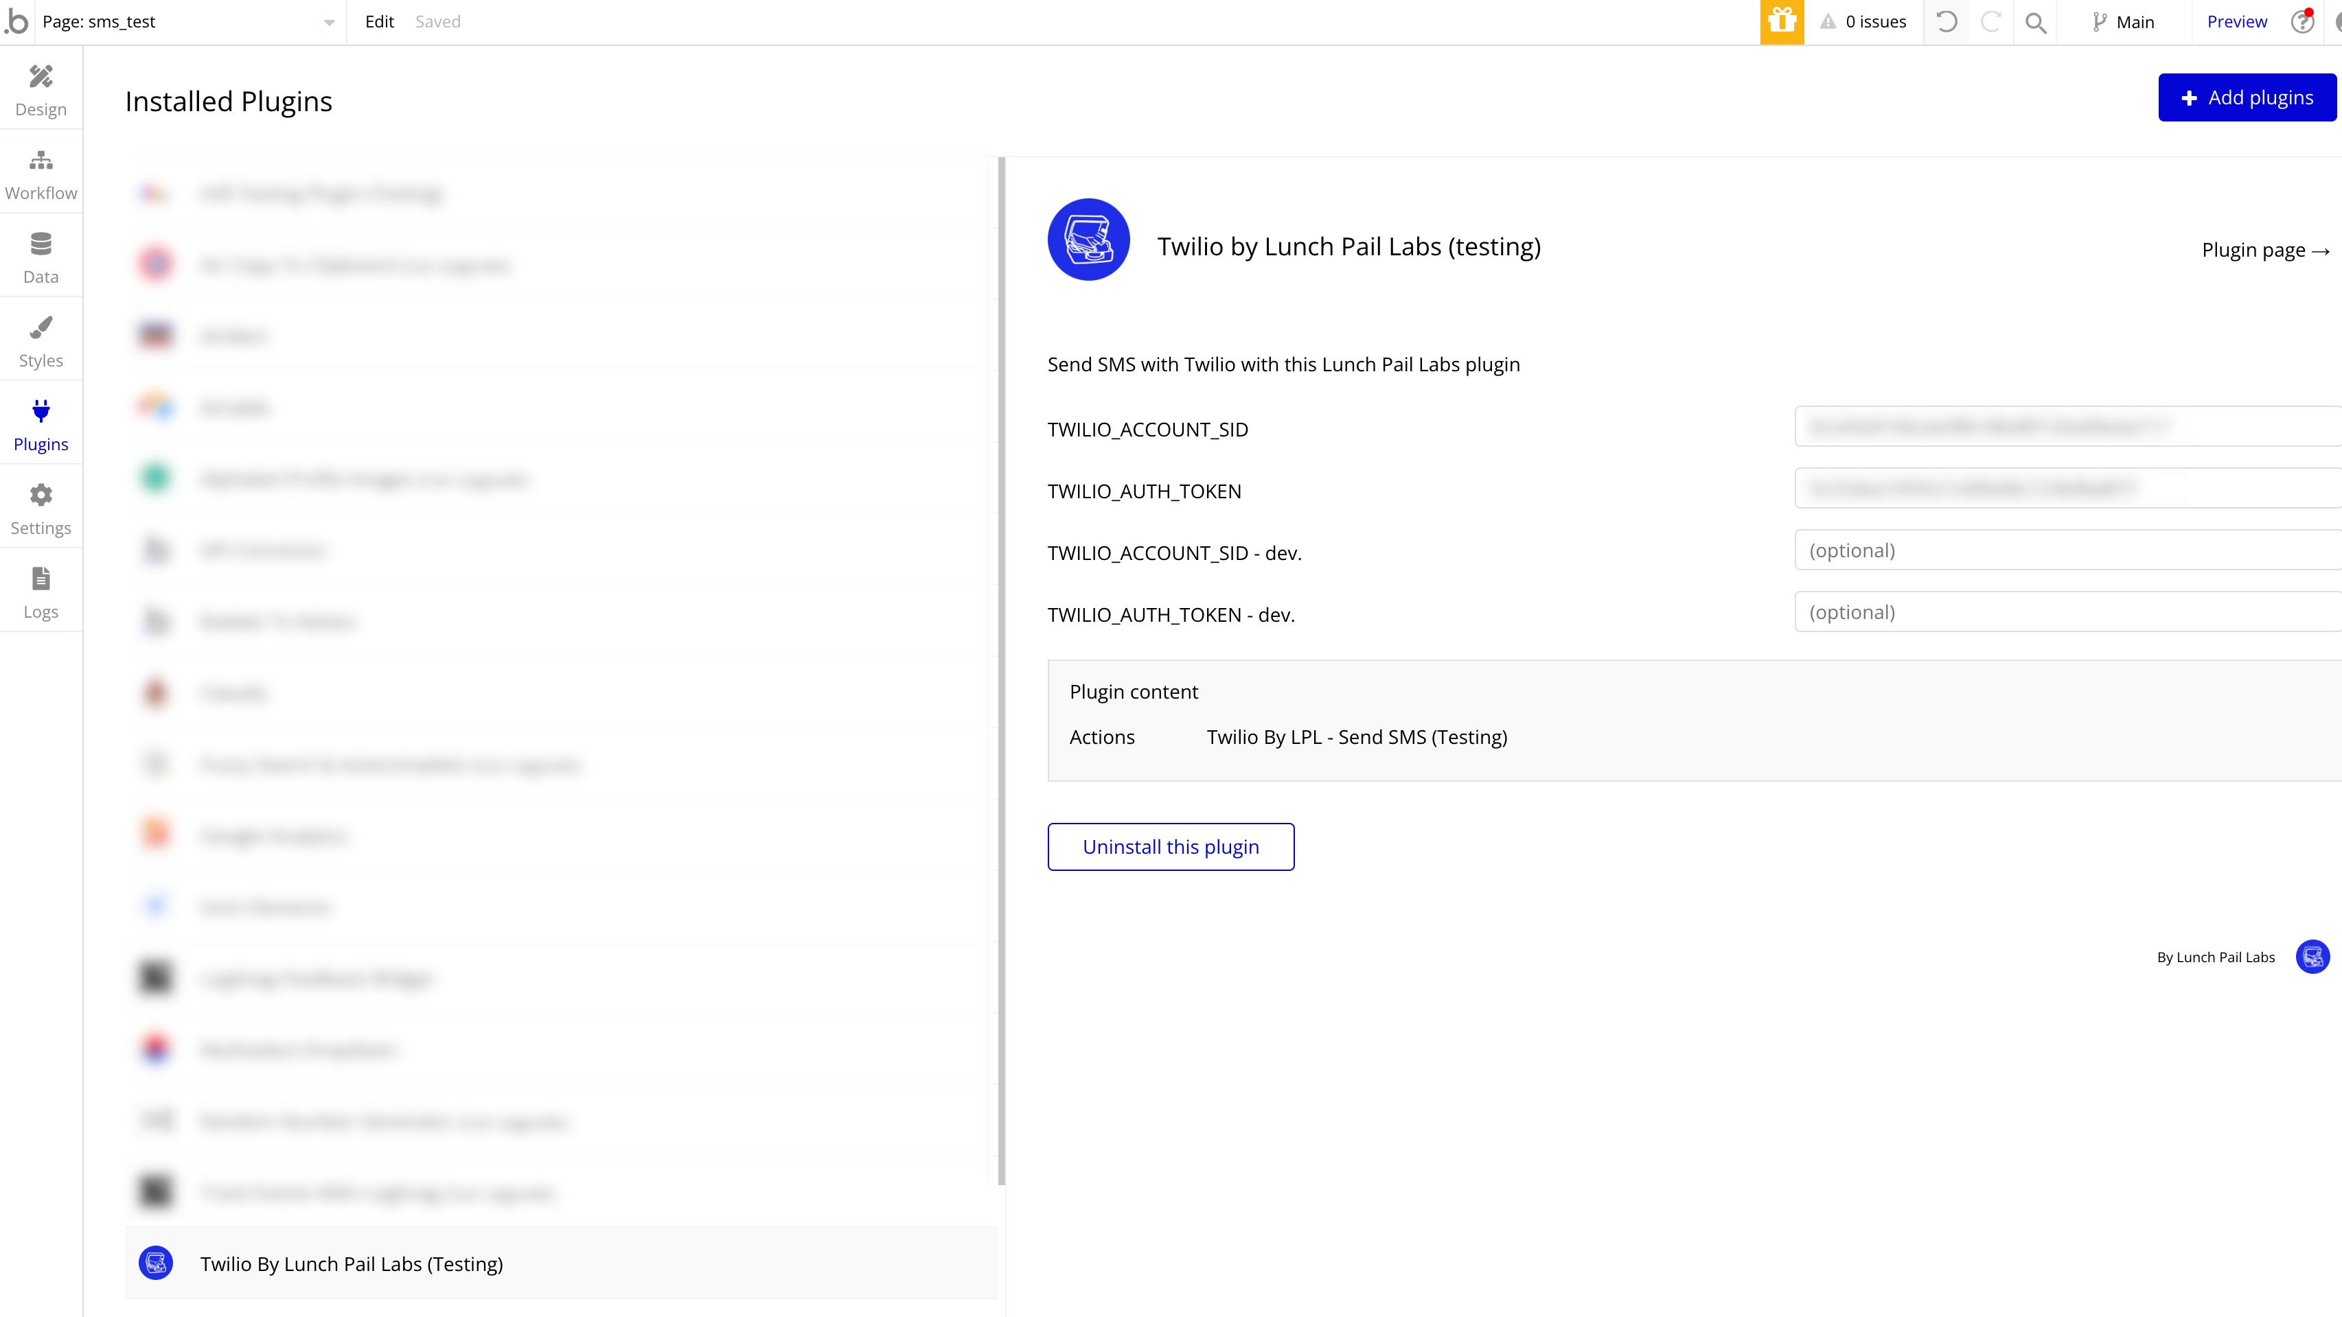Open the search magnifier icon

click(x=2036, y=22)
